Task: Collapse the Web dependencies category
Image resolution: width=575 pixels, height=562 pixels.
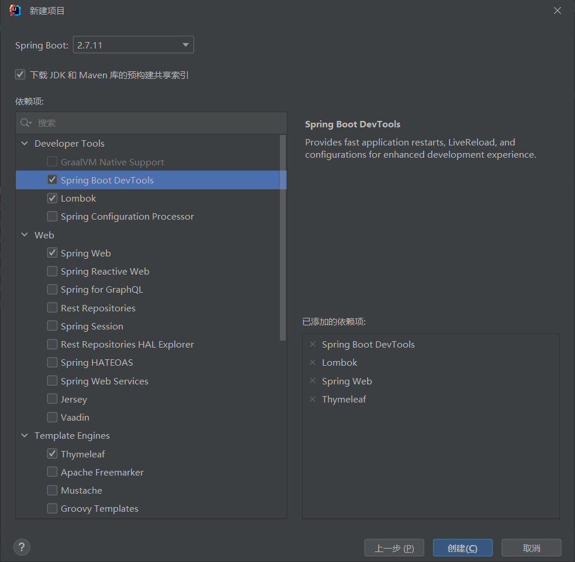Action: (x=25, y=235)
